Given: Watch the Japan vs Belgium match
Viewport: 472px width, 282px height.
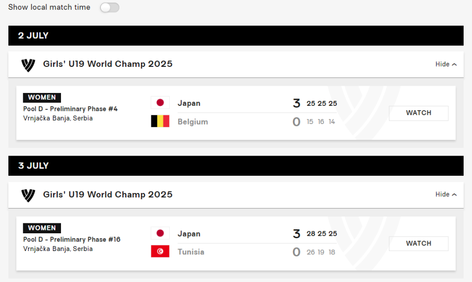Looking at the screenshot, I should point(418,113).
